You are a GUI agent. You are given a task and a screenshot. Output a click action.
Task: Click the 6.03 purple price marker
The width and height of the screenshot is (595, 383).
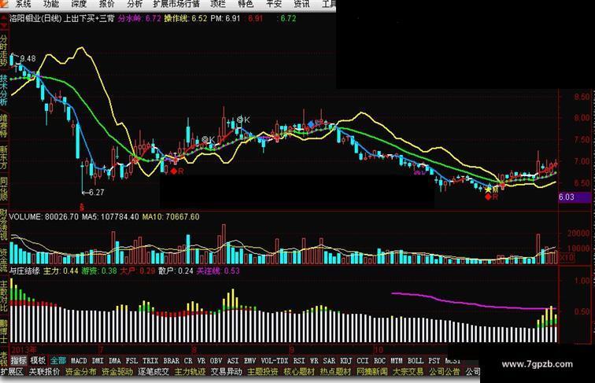(x=574, y=197)
